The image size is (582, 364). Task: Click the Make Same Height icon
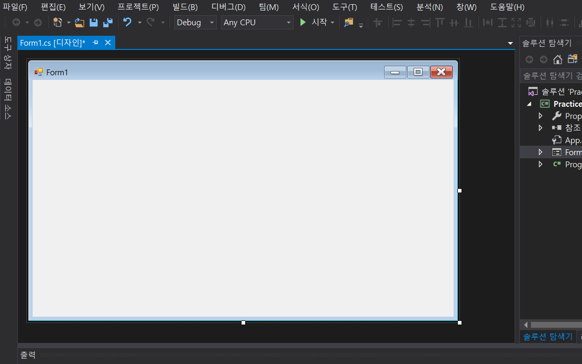point(502,23)
